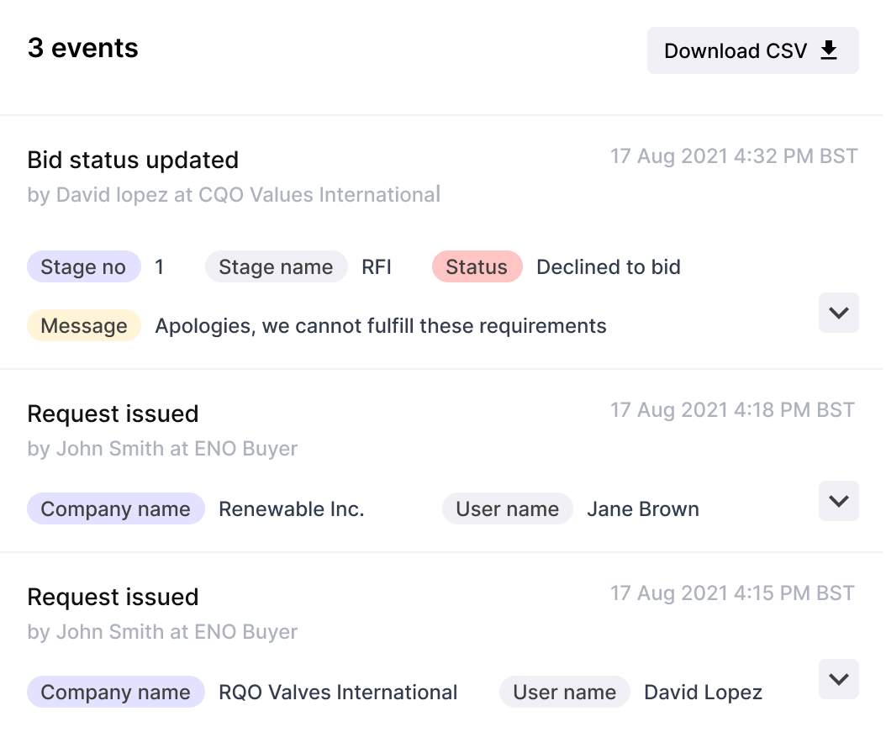Click User name tag beside Jane Brown
Image resolution: width=886 pixels, height=748 pixels.
point(508,508)
